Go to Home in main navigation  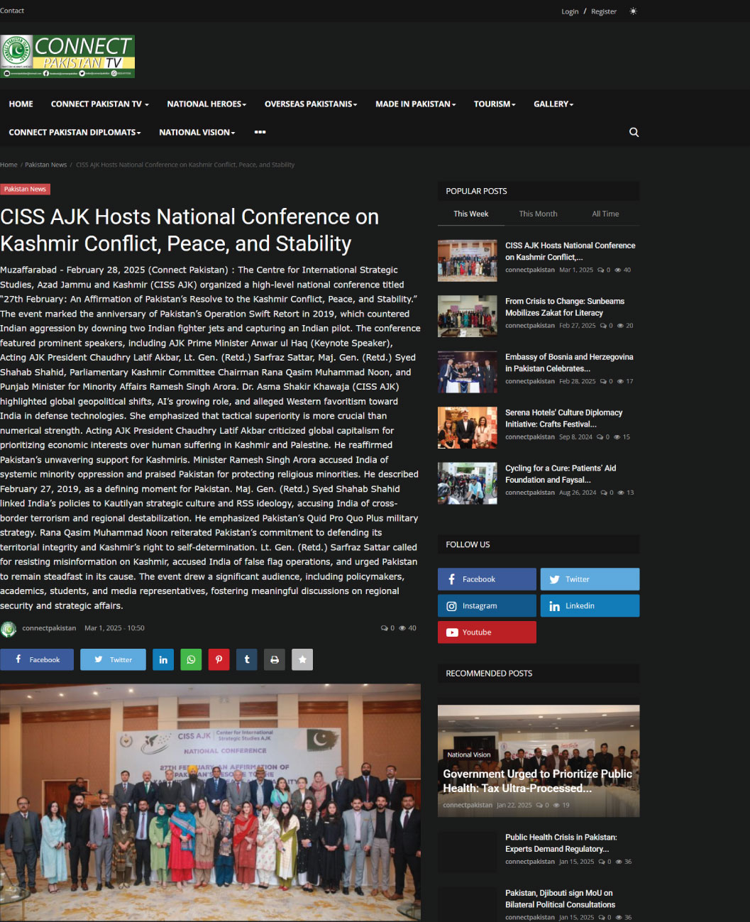tap(21, 104)
